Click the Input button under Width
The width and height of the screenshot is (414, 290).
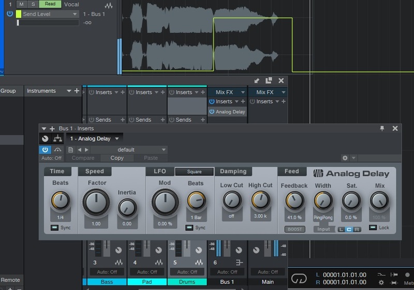pyautogui.click(x=324, y=229)
